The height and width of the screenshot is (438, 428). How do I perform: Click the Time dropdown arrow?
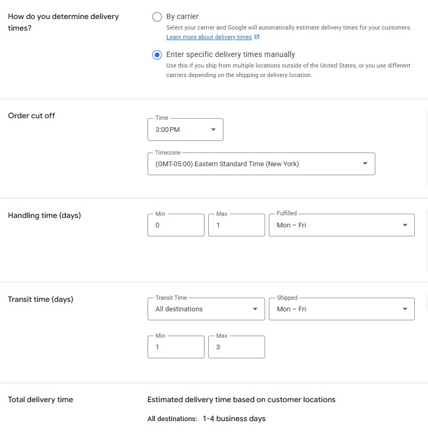(x=213, y=129)
